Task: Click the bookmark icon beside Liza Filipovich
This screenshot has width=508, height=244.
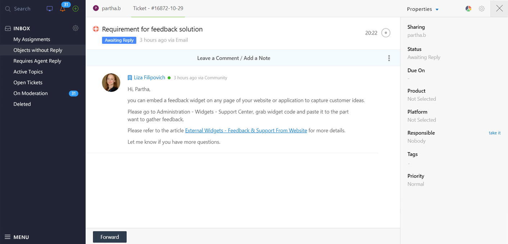Action: click(x=130, y=78)
